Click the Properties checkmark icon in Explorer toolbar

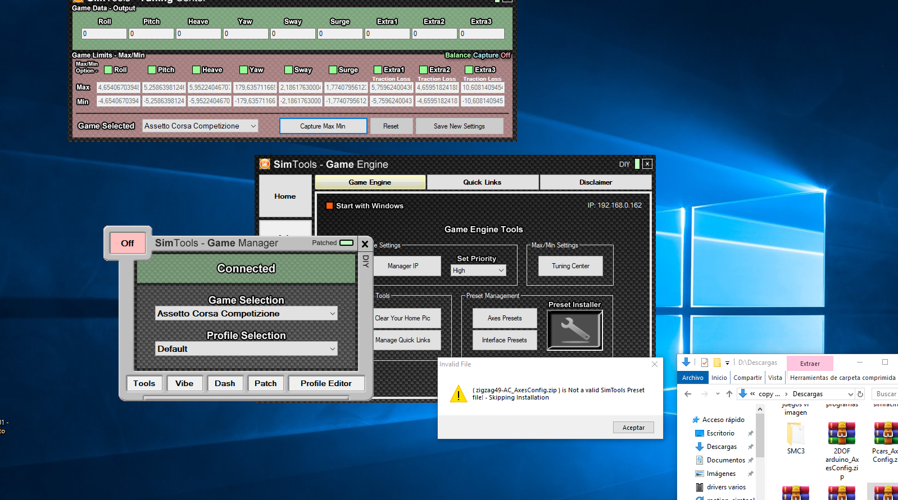pos(705,363)
